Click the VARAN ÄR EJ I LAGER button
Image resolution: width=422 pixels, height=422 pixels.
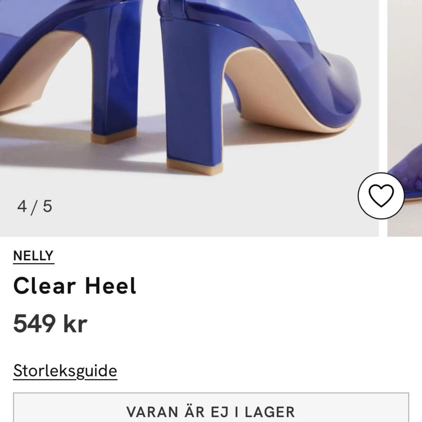(211, 407)
